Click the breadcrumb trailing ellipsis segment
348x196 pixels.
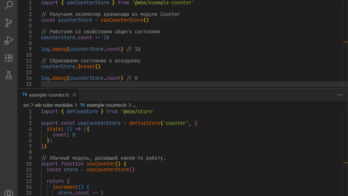134,105
